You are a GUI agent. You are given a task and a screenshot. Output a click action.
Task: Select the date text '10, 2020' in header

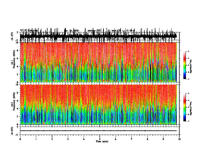74,31
